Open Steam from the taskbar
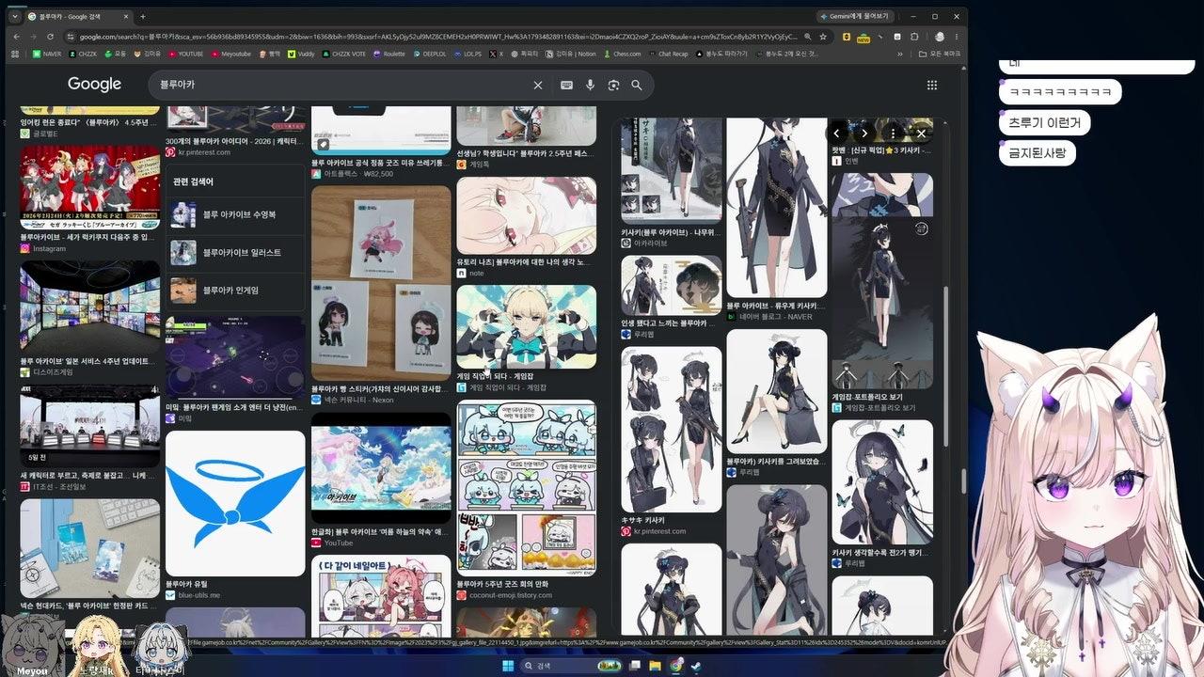This screenshot has width=1204, height=677. [x=696, y=666]
